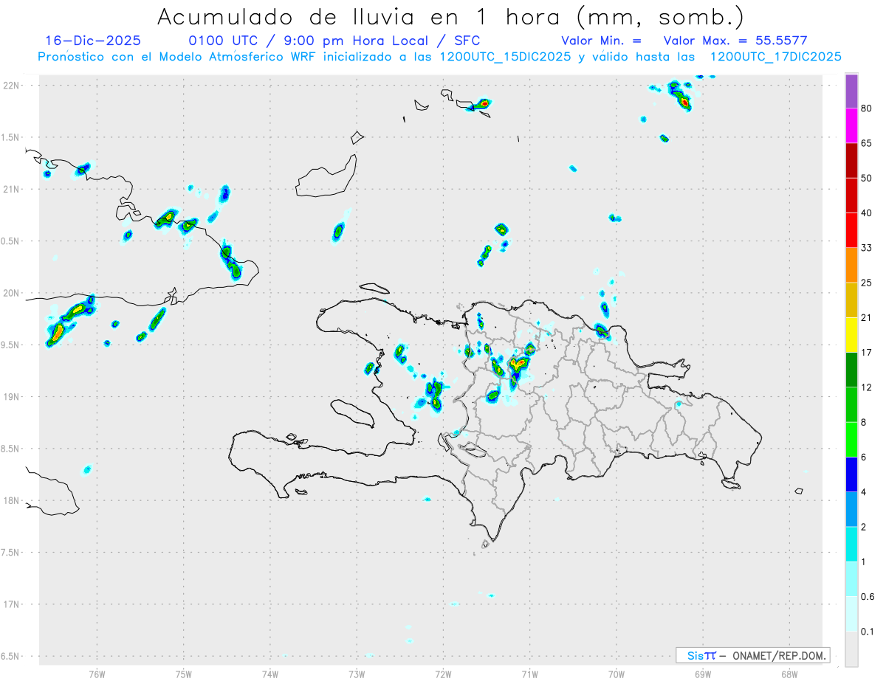
Task: Click the "68W" longitude label
Action: click(x=789, y=674)
